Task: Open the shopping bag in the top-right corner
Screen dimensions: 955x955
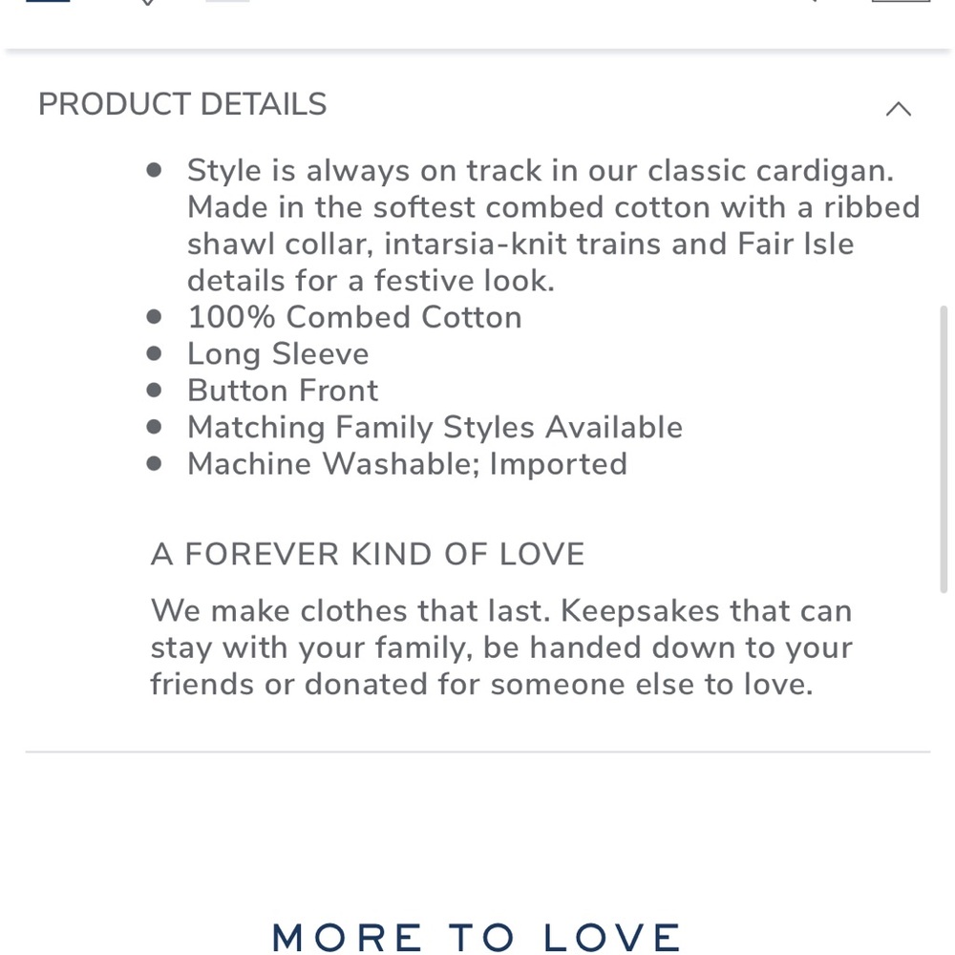Action: tap(900, 3)
